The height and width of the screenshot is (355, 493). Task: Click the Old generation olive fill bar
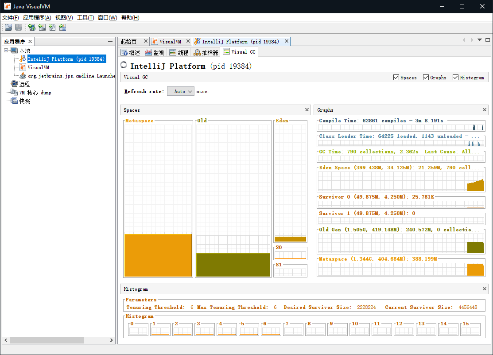(233, 265)
